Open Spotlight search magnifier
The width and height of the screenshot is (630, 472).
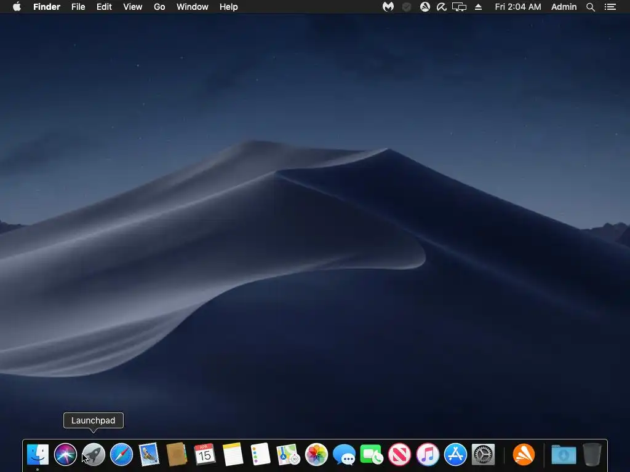(x=591, y=7)
